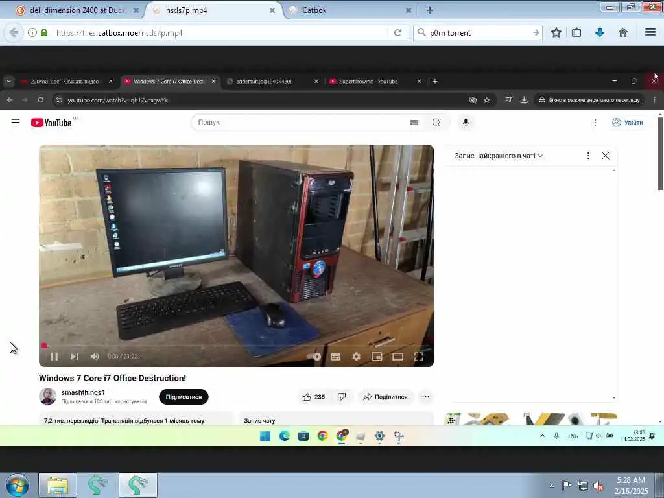
Task: Open Chrome downloads icon
Action: pyautogui.click(x=524, y=99)
